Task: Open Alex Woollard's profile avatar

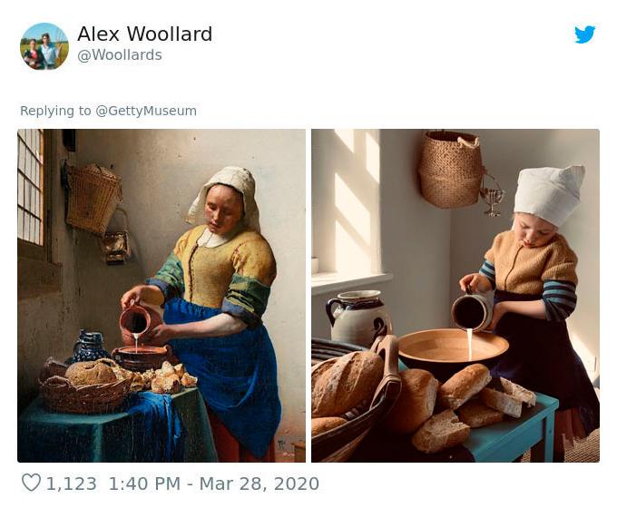Action: click(44, 46)
